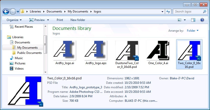Click the greyed Forward arrow button

(x=13, y=11)
